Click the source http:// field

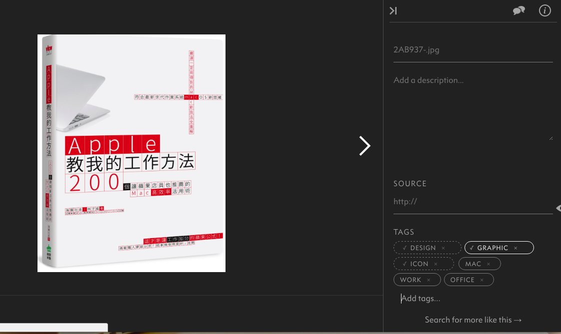[473, 202]
